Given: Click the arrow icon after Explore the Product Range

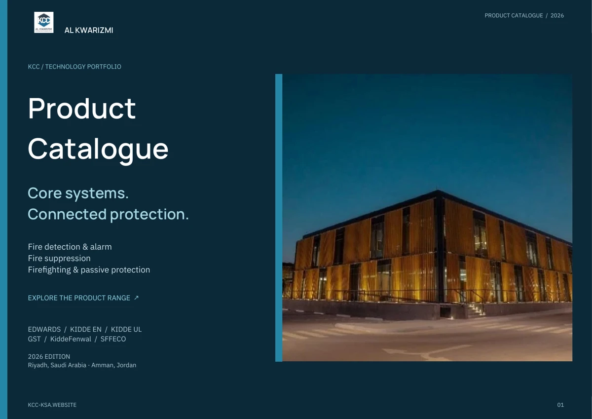Looking at the screenshot, I should tap(137, 298).
